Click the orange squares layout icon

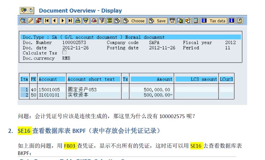click(x=188, y=21)
